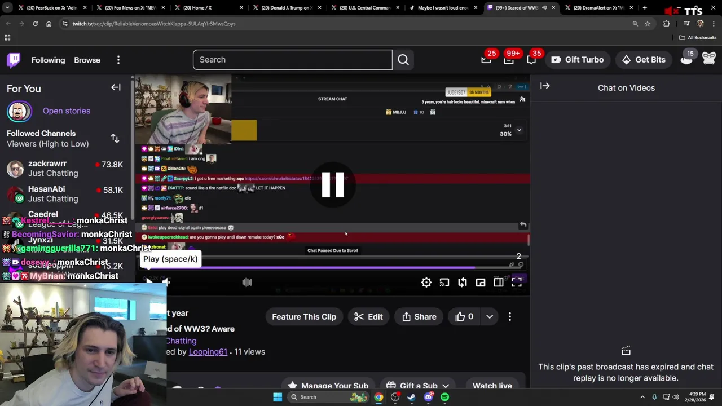
Task: Open Twitch more options three-dot menu
Action: point(118,60)
